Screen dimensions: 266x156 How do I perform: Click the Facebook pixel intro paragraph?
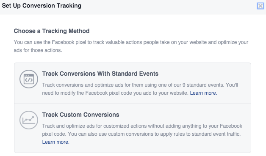(131, 46)
